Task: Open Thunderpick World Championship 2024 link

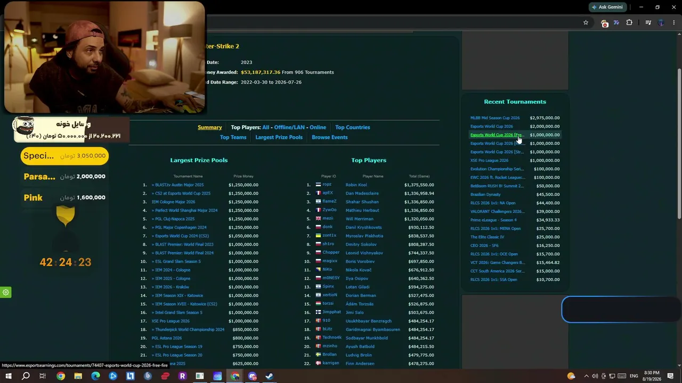Action: [190, 330]
